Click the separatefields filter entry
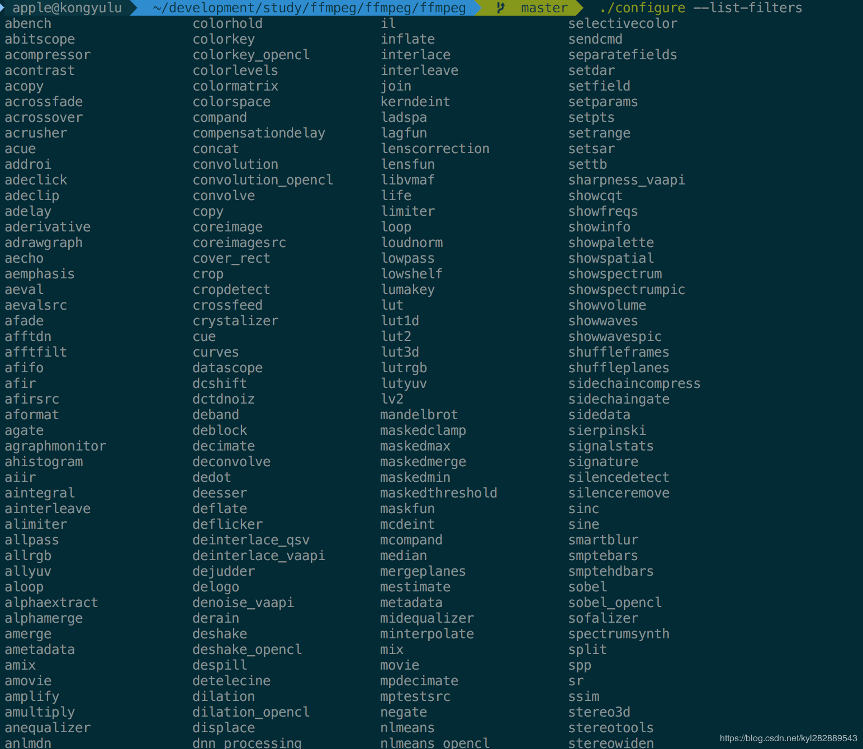863x749 pixels. pos(623,55)
